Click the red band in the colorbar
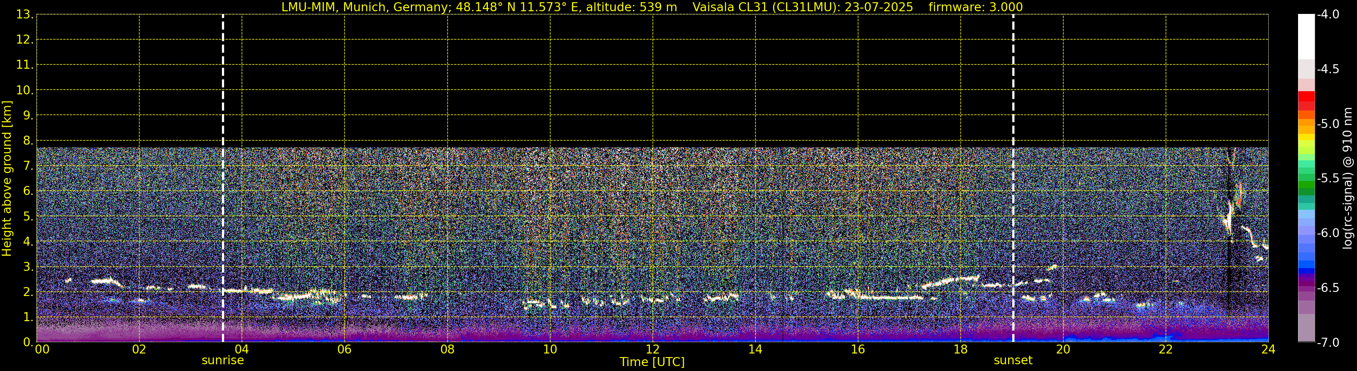Viewport: 1357px width, 371px height. 1306,97
